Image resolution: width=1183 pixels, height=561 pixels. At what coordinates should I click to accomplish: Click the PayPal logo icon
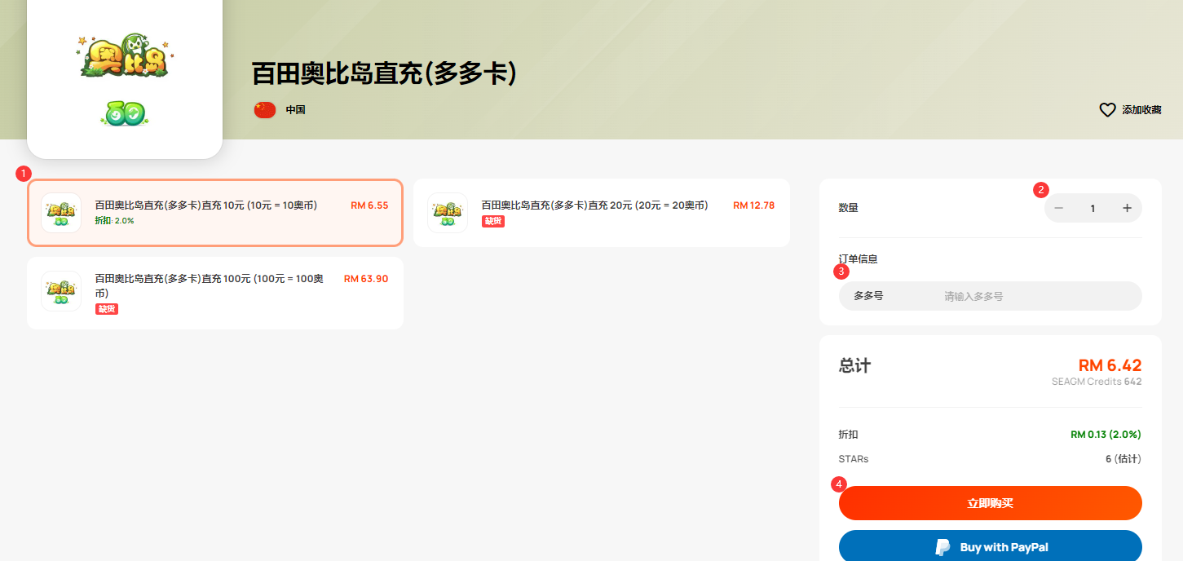tap(942, 547)
